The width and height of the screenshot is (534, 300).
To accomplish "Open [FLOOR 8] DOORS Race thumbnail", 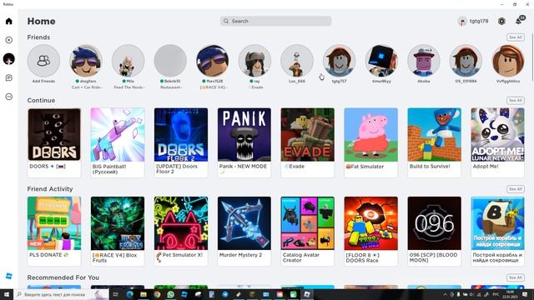I will click(370, 223).
